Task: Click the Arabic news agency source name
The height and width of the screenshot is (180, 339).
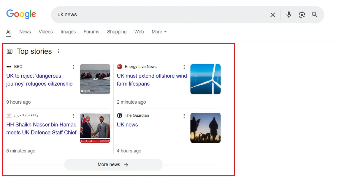Action: (26, 115)
